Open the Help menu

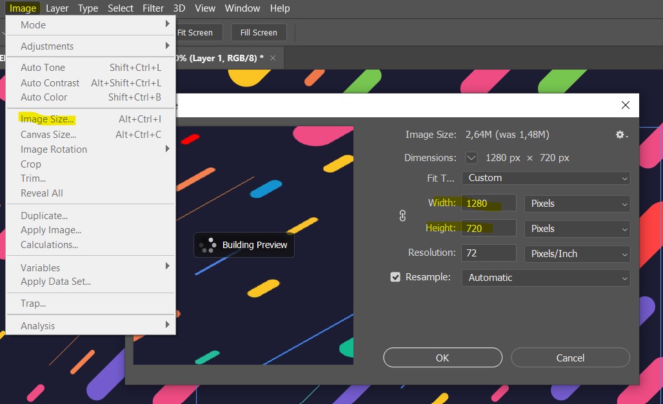[x=280, y=8]
